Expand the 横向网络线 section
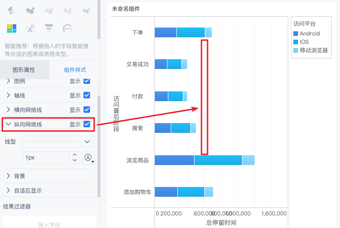Image resolution: width=340 pixels, height=228 pixels. (x=8, y=110)
